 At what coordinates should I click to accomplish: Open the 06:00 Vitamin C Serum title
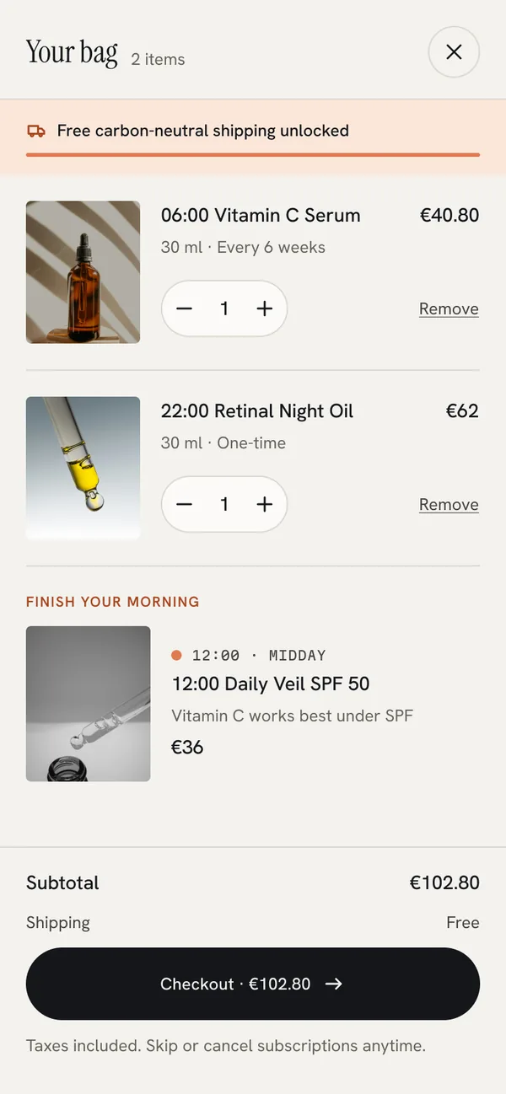tap(261, 215)
